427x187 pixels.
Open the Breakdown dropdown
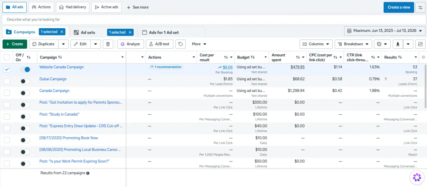point(353,44)
